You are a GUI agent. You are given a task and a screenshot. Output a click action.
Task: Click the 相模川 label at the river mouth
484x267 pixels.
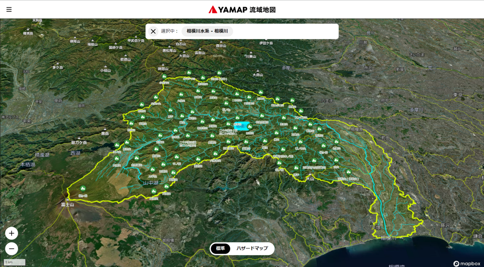tap(389, 238)
